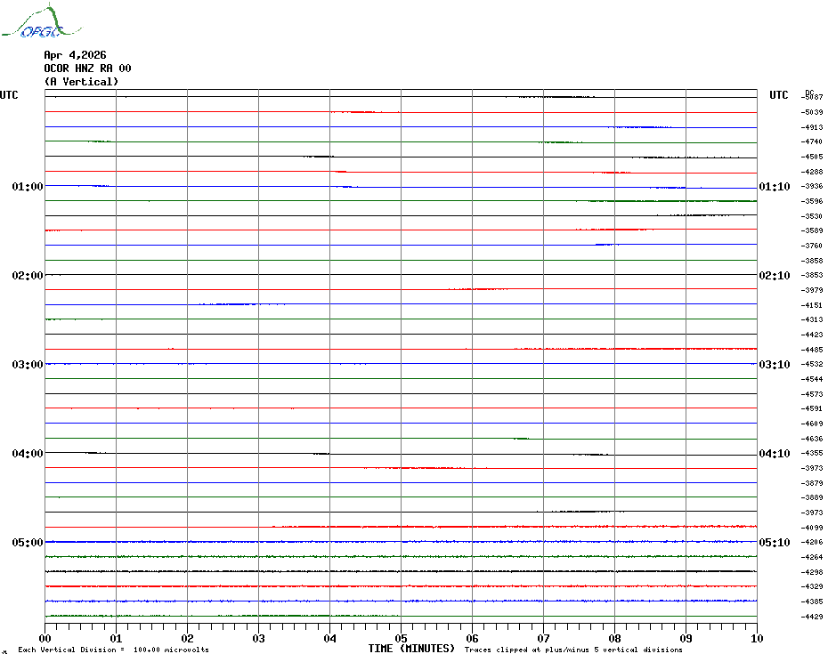The width and height of the screenshot is (828, 662).
Task: Click the Apr 4,2026 date text
Action: click(75, 55)
